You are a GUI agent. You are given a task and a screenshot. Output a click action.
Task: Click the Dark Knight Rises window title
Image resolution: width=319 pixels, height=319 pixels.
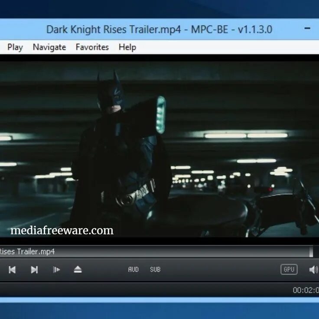point(159,29)
